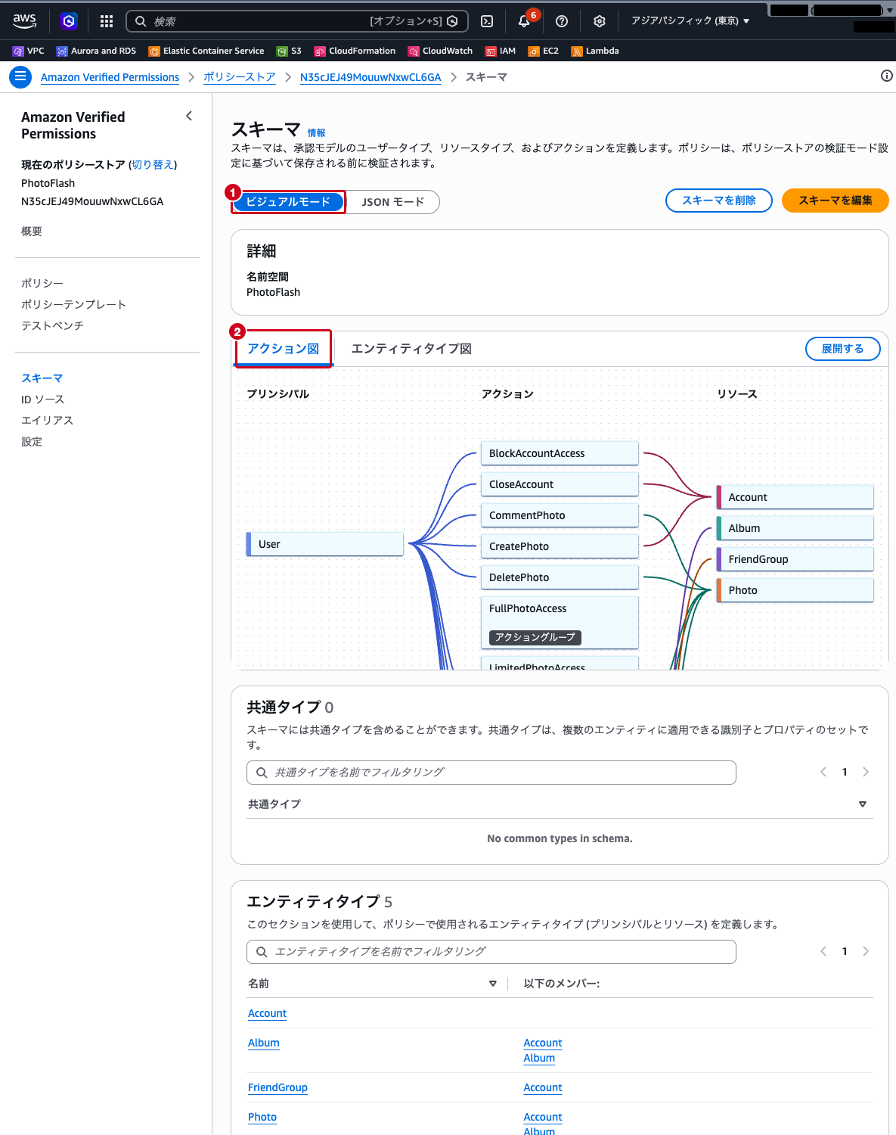Open テストベンチ in the side navigation
The image size is (896, 1135).
tap(53, 325)
